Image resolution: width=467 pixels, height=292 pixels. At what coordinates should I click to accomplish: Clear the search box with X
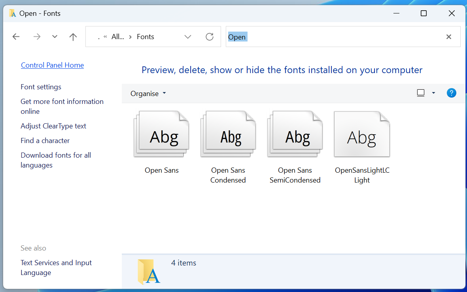click(448, 37)
